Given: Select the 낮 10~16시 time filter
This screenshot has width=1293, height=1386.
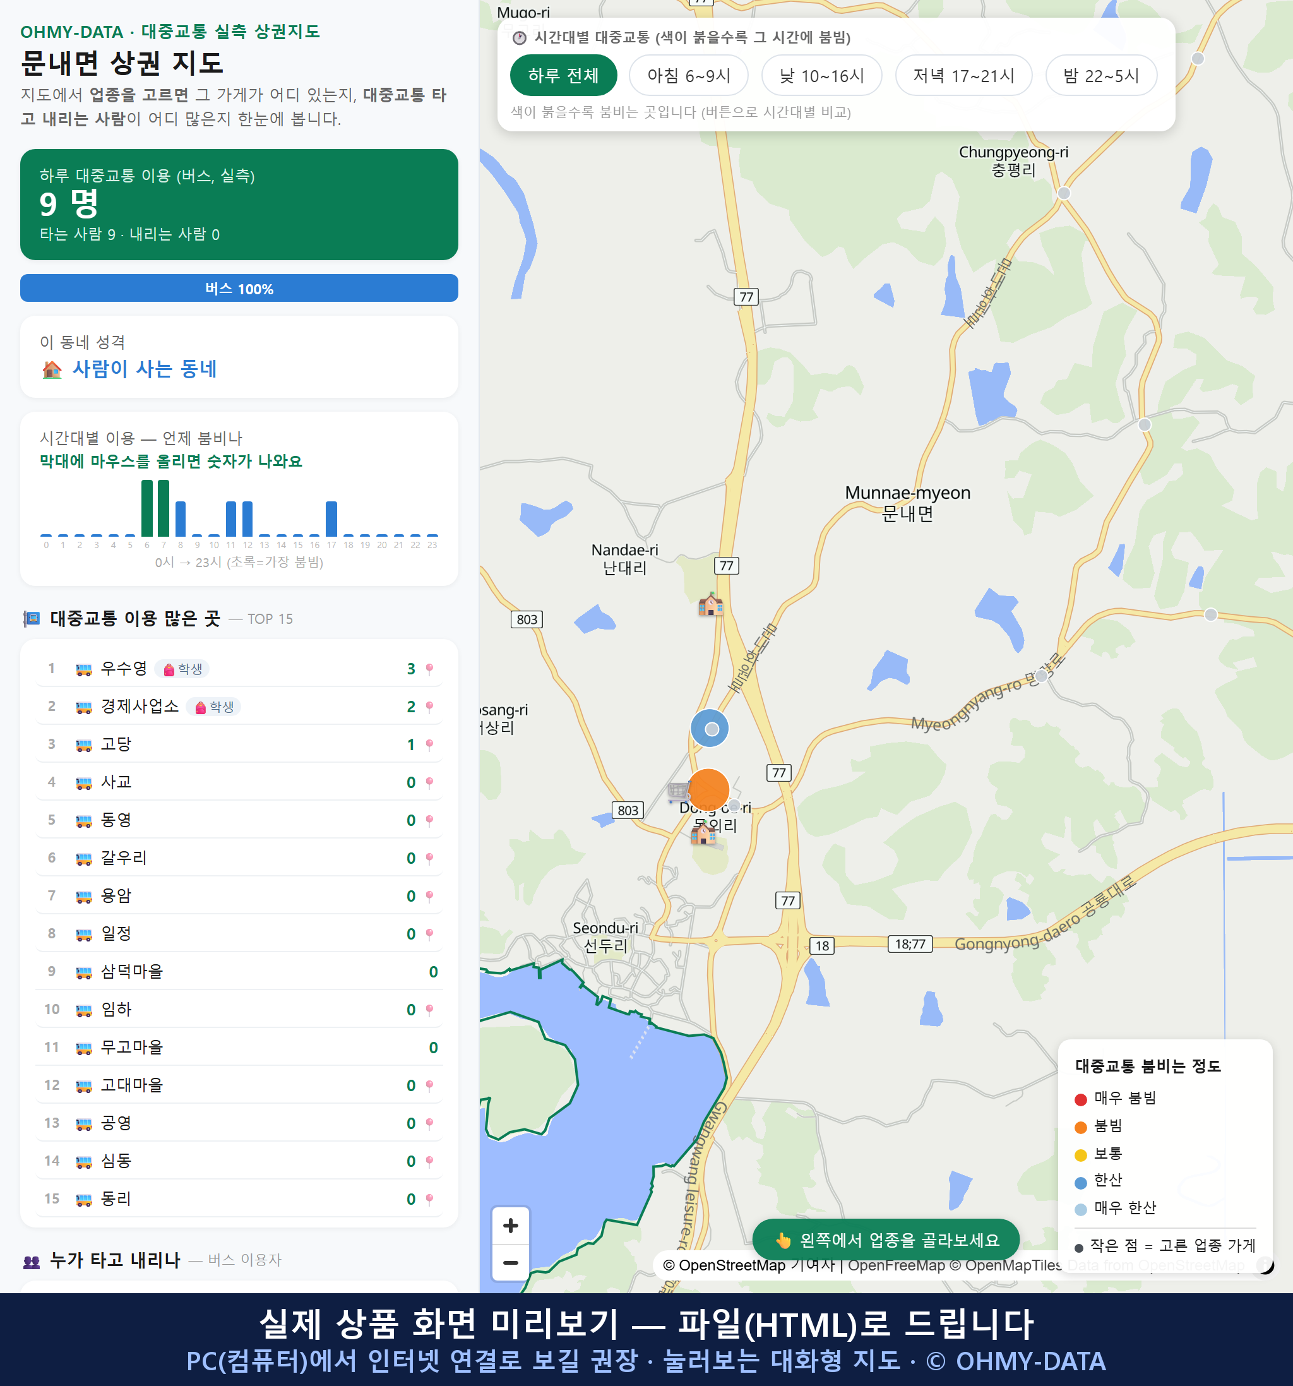Looking at the screenshot, I should pos(821,75).
